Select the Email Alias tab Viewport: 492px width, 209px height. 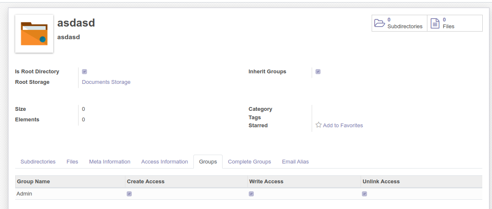[295, 162]
